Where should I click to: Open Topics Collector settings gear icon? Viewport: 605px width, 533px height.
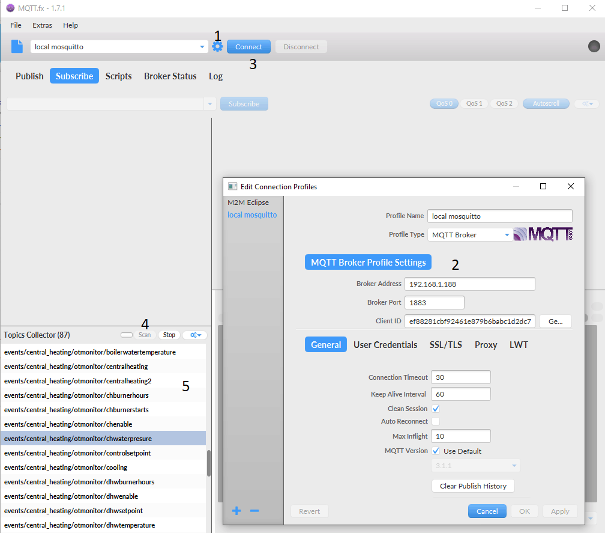point(195,335)
